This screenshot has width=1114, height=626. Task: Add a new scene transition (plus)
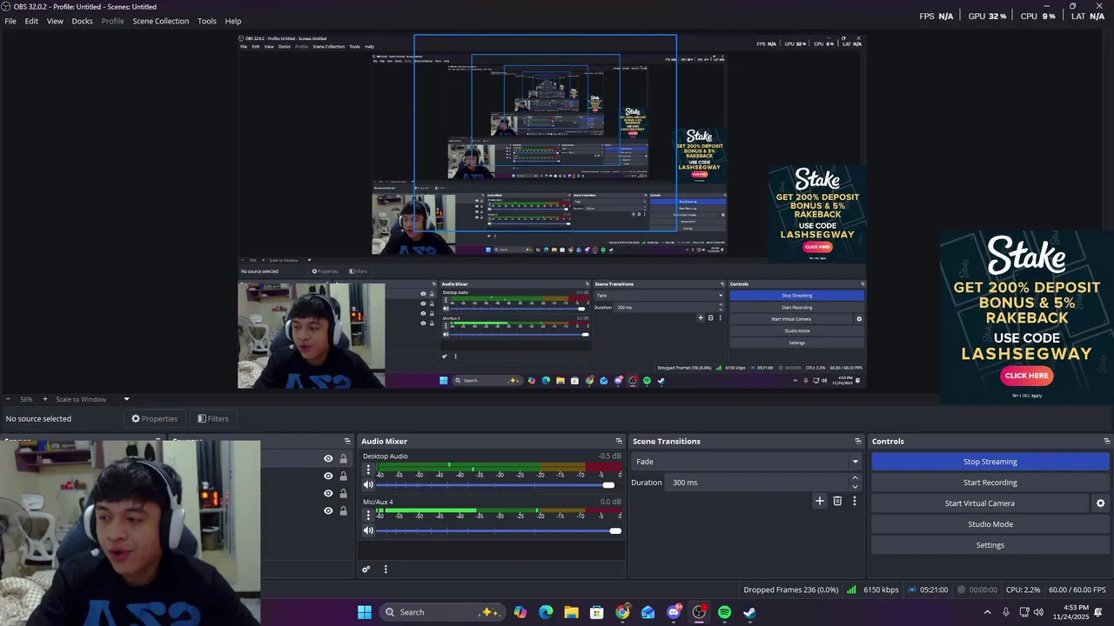(819, 501)
